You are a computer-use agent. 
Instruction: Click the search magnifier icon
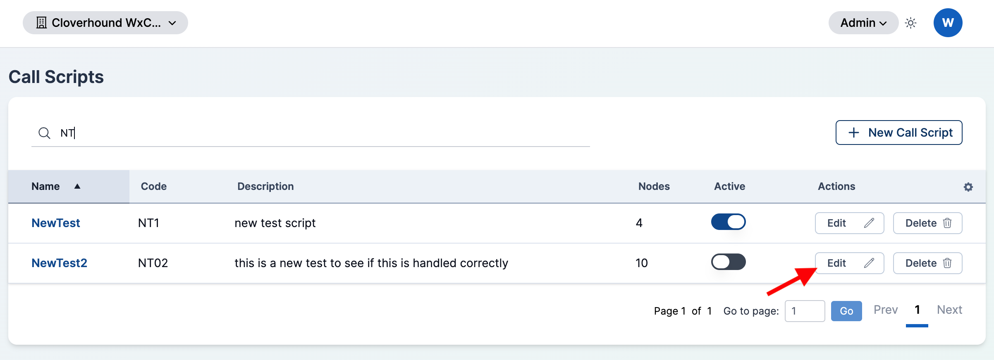[x=44, y=133]
